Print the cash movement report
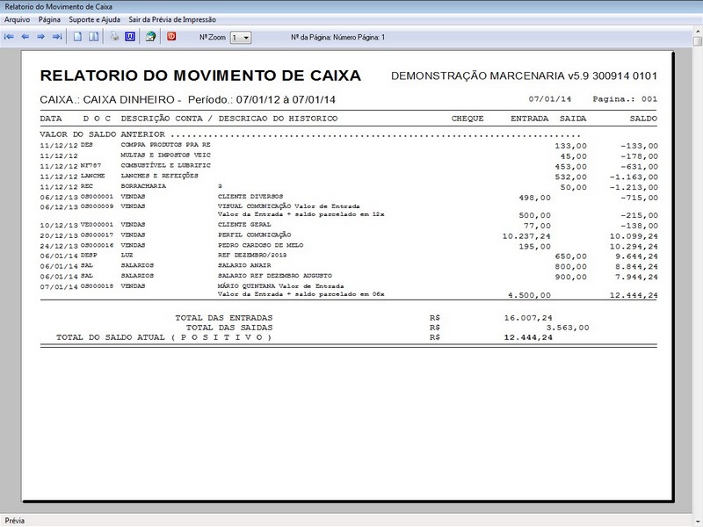This screenshot has width=703, height=527. (x=114, y=36)
